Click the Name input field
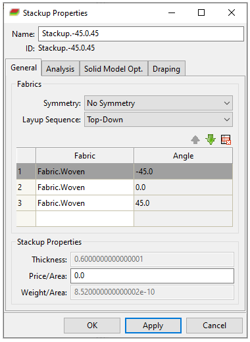The height and width of the screenshot is (342, 250). (x=141, y=34)
